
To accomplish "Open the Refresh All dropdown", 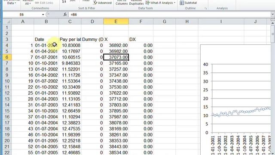I will coord(27,3).
